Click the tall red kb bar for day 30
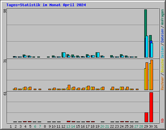The height and width of the screenshot is (130, 166). (151, 107)
